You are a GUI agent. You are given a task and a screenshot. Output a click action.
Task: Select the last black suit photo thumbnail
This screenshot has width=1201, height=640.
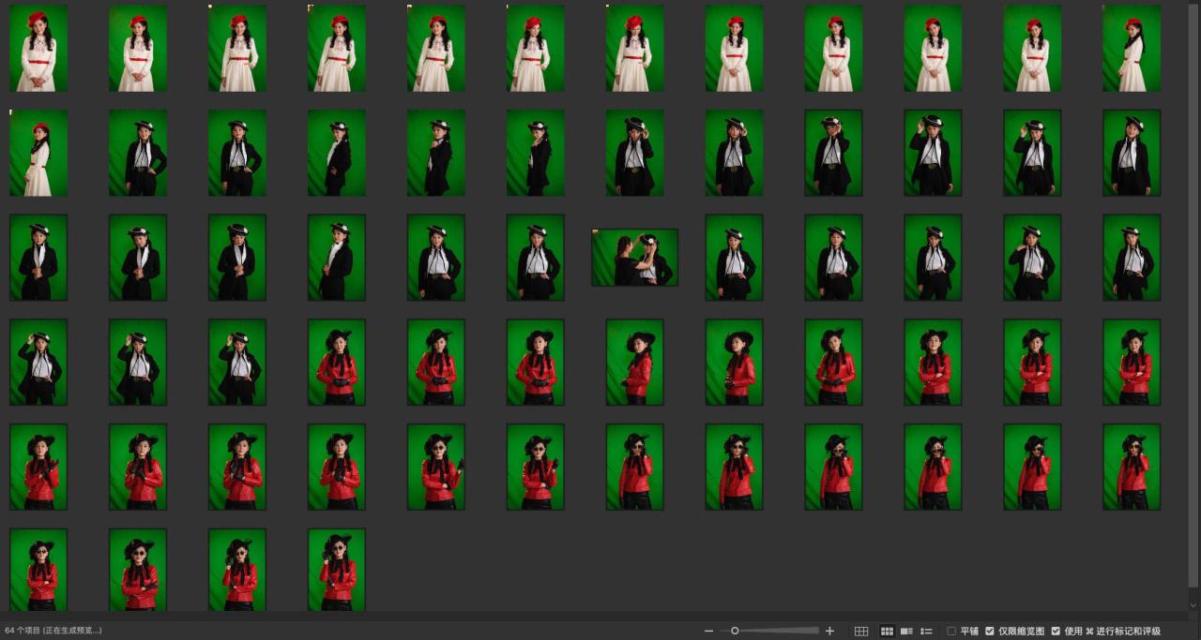pyautogui.click(x=237, y=363)
